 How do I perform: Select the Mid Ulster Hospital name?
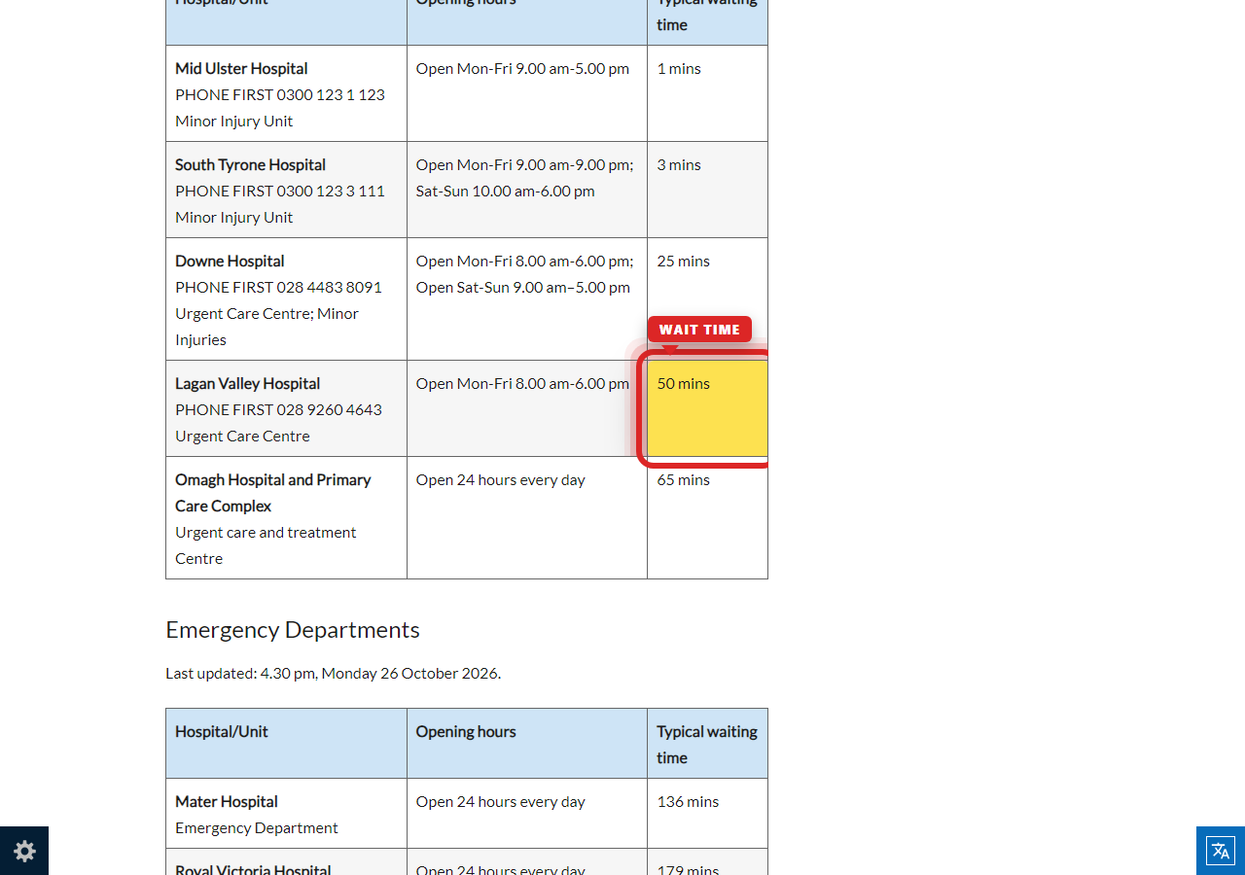(241, 68)
